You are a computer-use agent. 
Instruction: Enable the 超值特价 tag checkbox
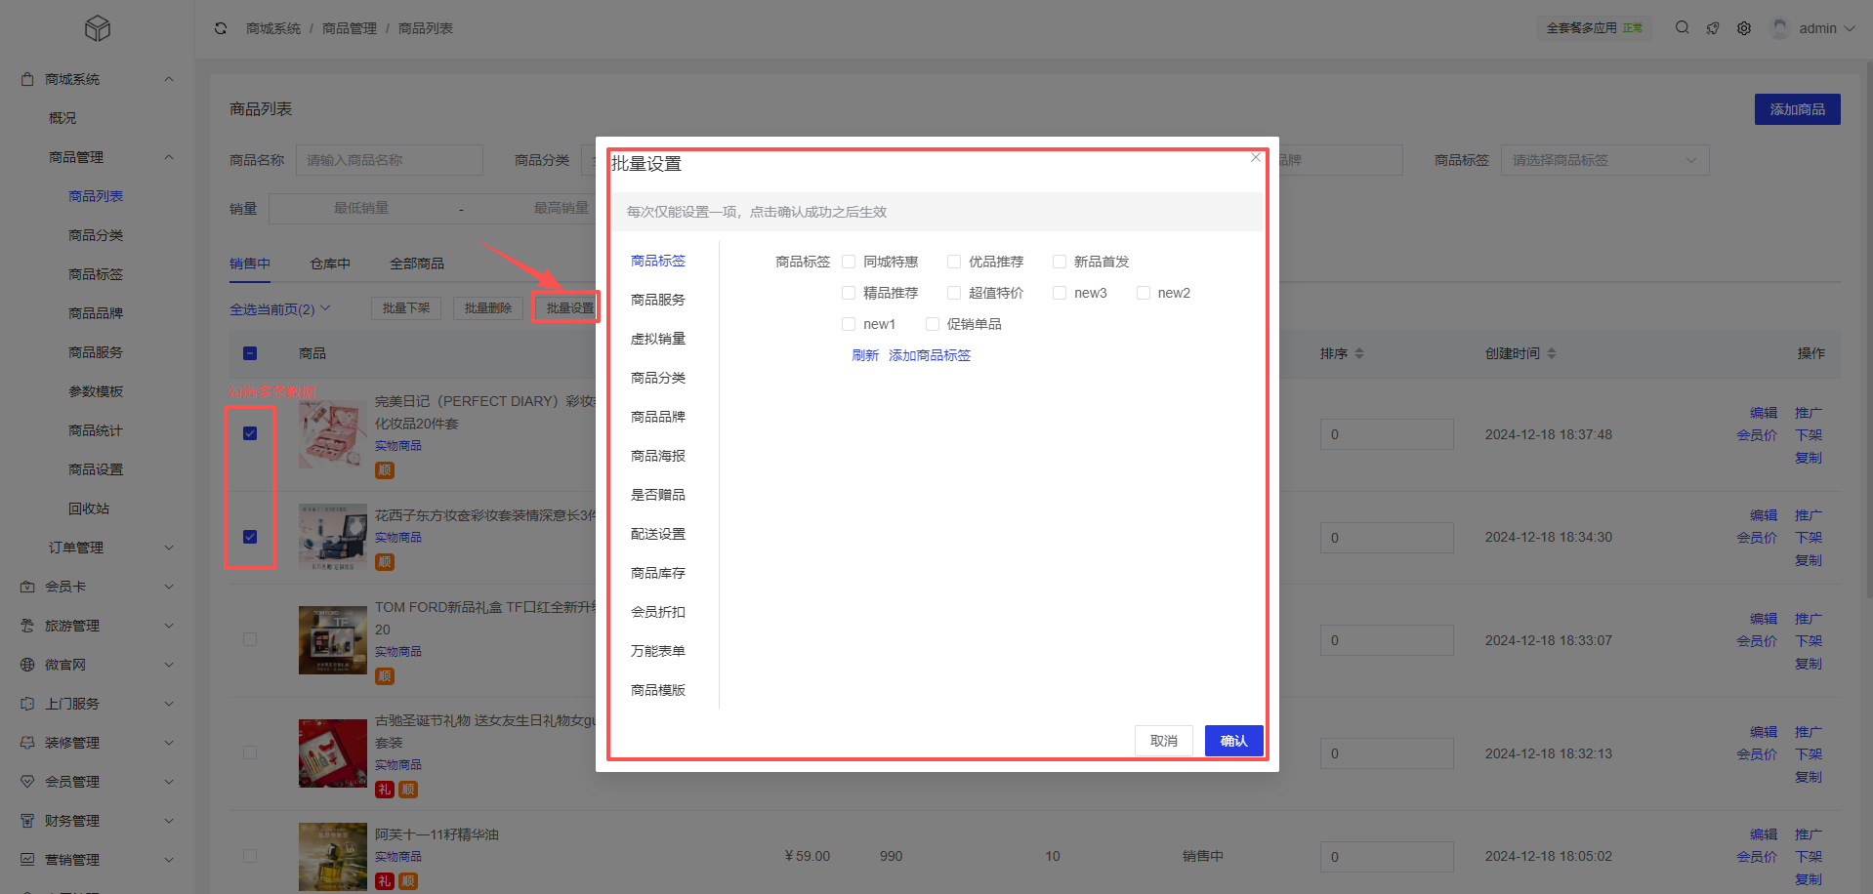click(954, 293)
